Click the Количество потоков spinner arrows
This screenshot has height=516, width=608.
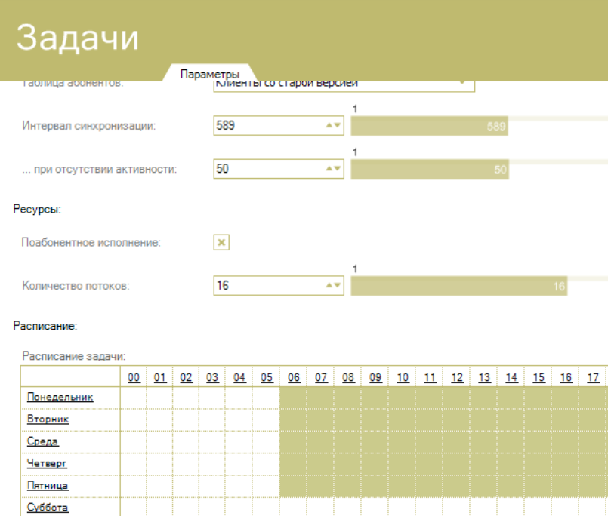333,286
